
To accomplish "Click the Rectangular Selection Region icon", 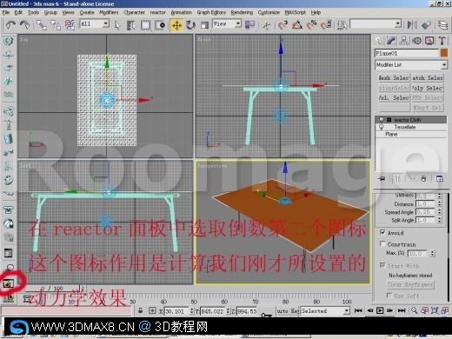I will click(x=145, y=25).
